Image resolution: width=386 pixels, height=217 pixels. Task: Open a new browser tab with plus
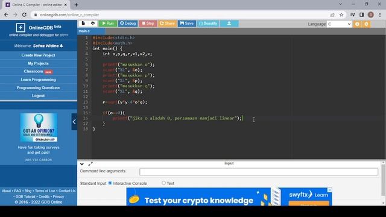pyautogui.click(x=76, y=5)
